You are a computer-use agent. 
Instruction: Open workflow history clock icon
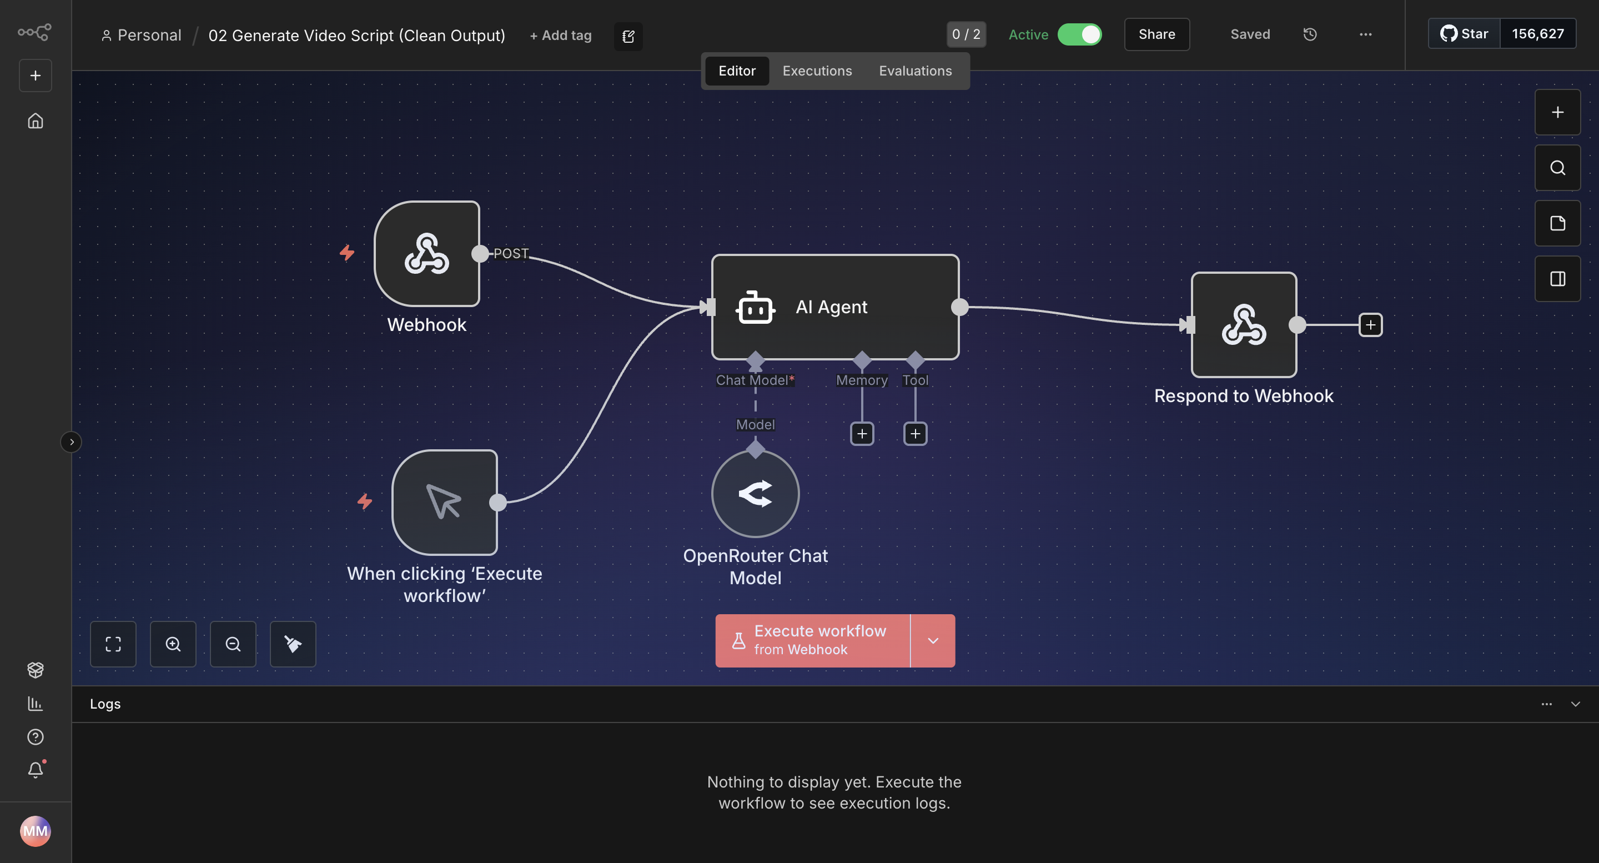[x=1310, y=34]
